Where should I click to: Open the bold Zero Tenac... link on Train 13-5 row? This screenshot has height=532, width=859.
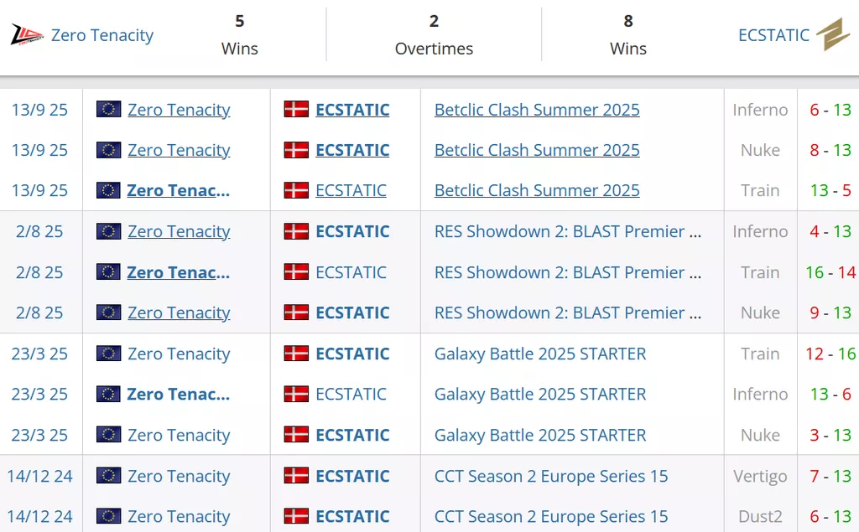pyautogui.click(x=179, y=190)
